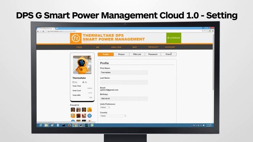Select the Thermaltake DPS browser tab
The width and height of the screenshot is (253, 142).
click(46, 28)
